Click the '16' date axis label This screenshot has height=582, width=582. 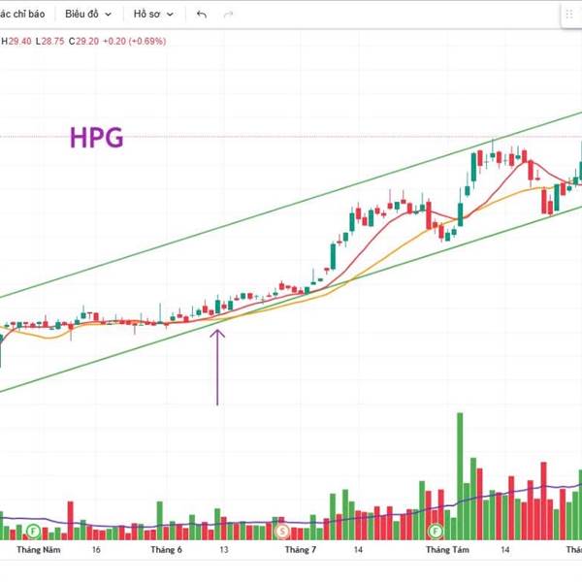[96, 550]
